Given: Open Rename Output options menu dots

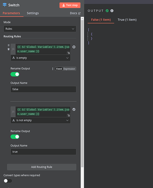Looking at the screenshot, I should click(53, 69).
